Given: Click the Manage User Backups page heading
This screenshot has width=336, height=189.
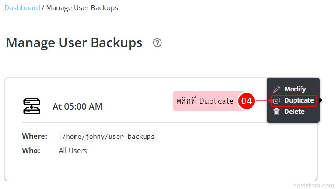Looking at the screenshot, I should [x=74, y=43].
